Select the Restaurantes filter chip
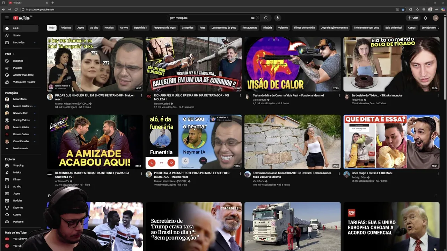Image resolution: width=447 pixels, height=251 pixels. 250,28
